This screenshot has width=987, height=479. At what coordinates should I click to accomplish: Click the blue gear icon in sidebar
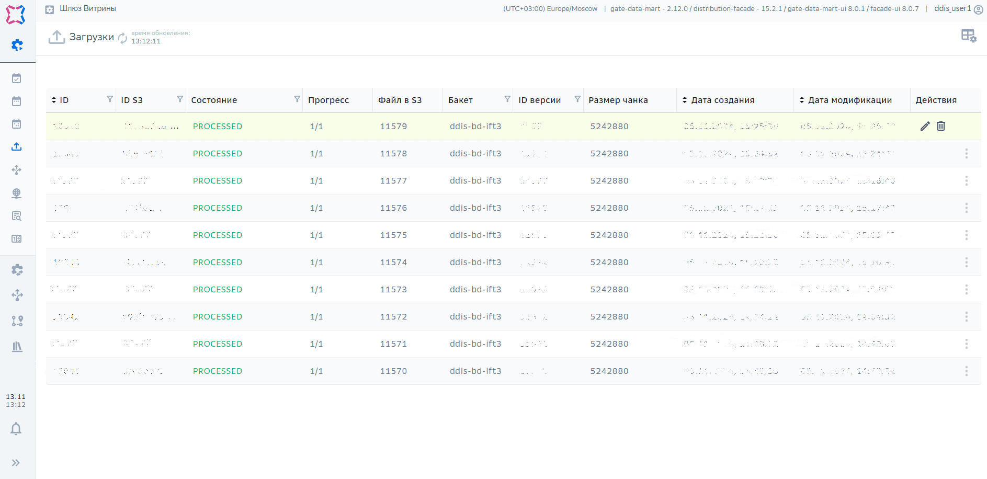[x=17, y=45]
